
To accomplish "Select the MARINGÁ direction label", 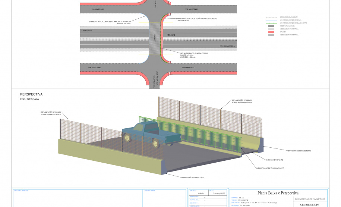I will tap(86, 31).
